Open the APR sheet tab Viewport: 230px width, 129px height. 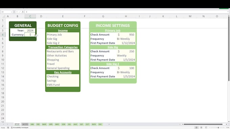click(51, 124)
